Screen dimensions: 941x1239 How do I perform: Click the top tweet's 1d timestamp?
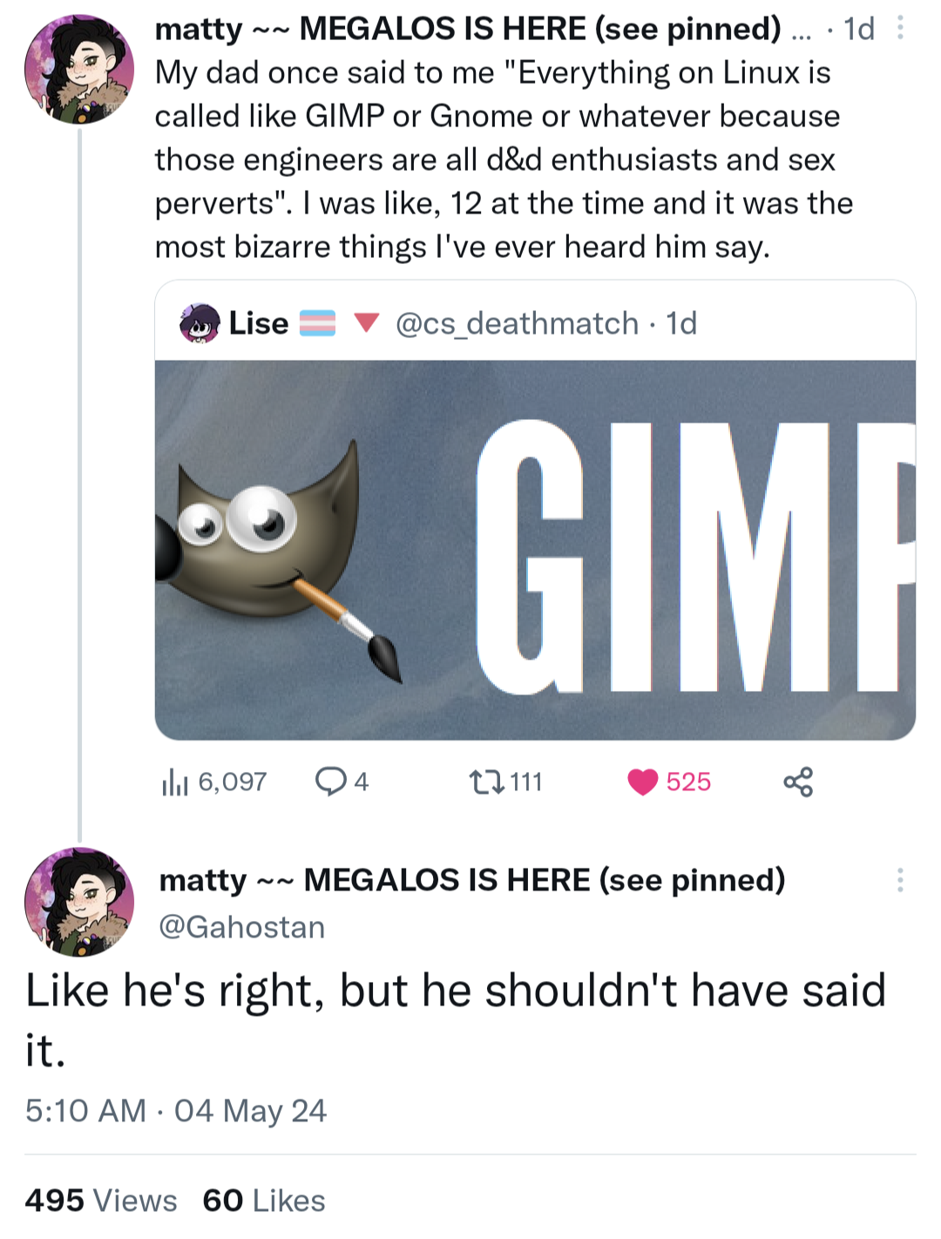click(859, 29)
